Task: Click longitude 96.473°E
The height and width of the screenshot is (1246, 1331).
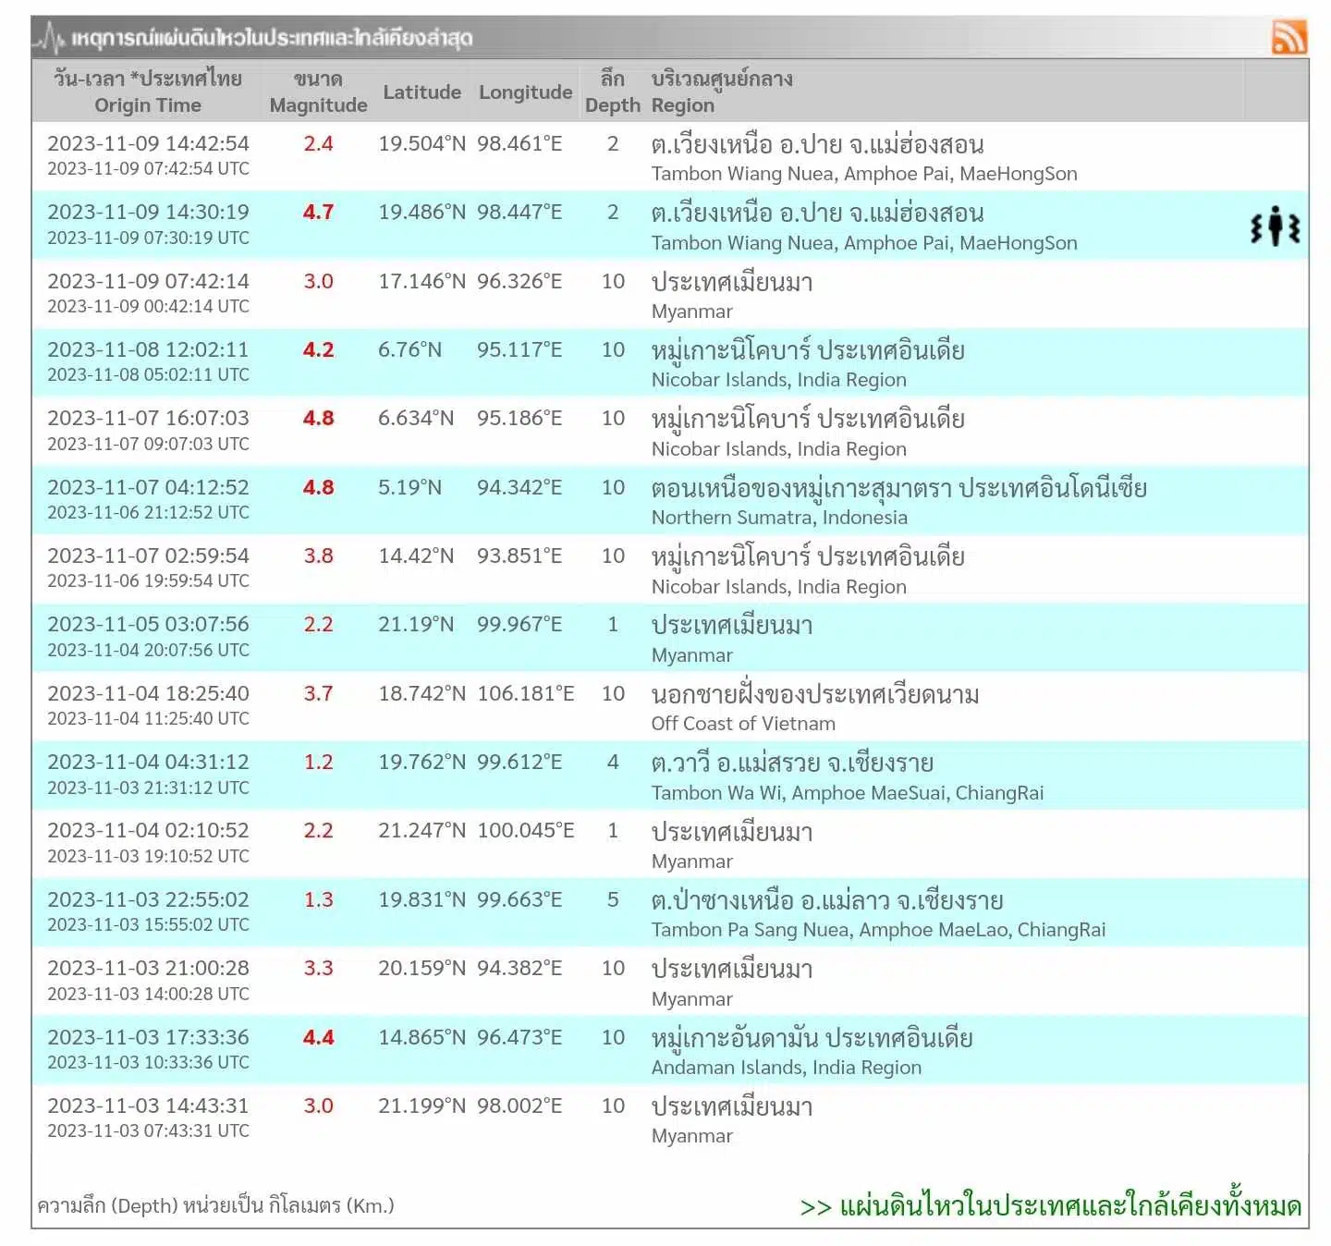Action: click(x=519, y=1037)
